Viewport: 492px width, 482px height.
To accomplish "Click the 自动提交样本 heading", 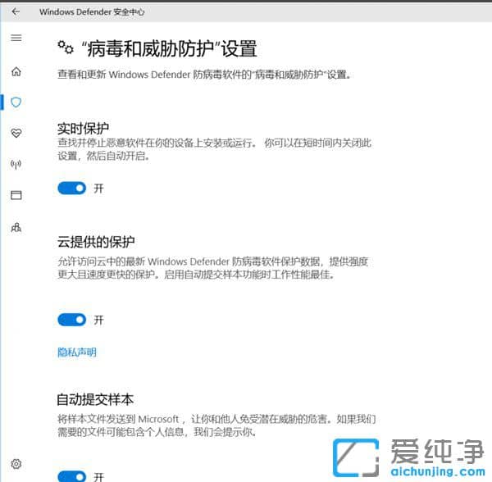I will click(95, 399).
